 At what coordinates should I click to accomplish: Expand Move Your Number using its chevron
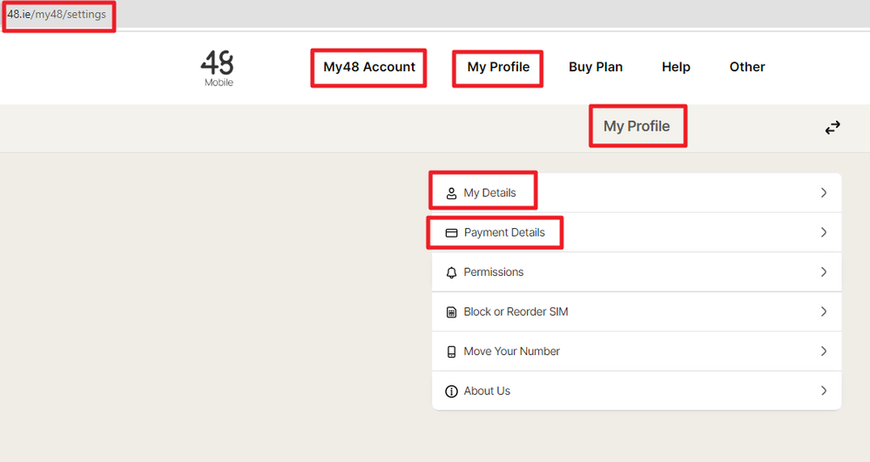click(x=823, y=352)
